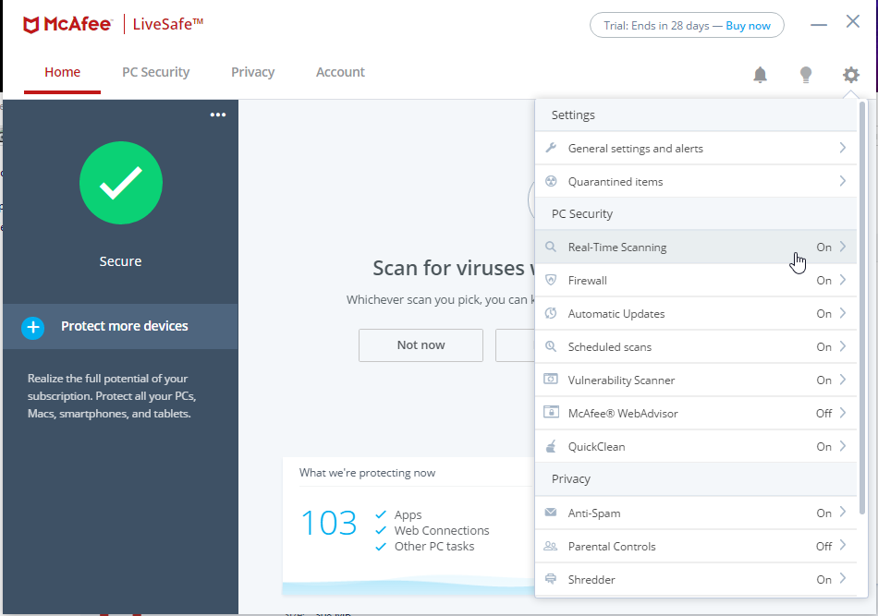878x616 pixels.
Task: Turn on McAfee WebAdvisor
Action: [823, 413]
